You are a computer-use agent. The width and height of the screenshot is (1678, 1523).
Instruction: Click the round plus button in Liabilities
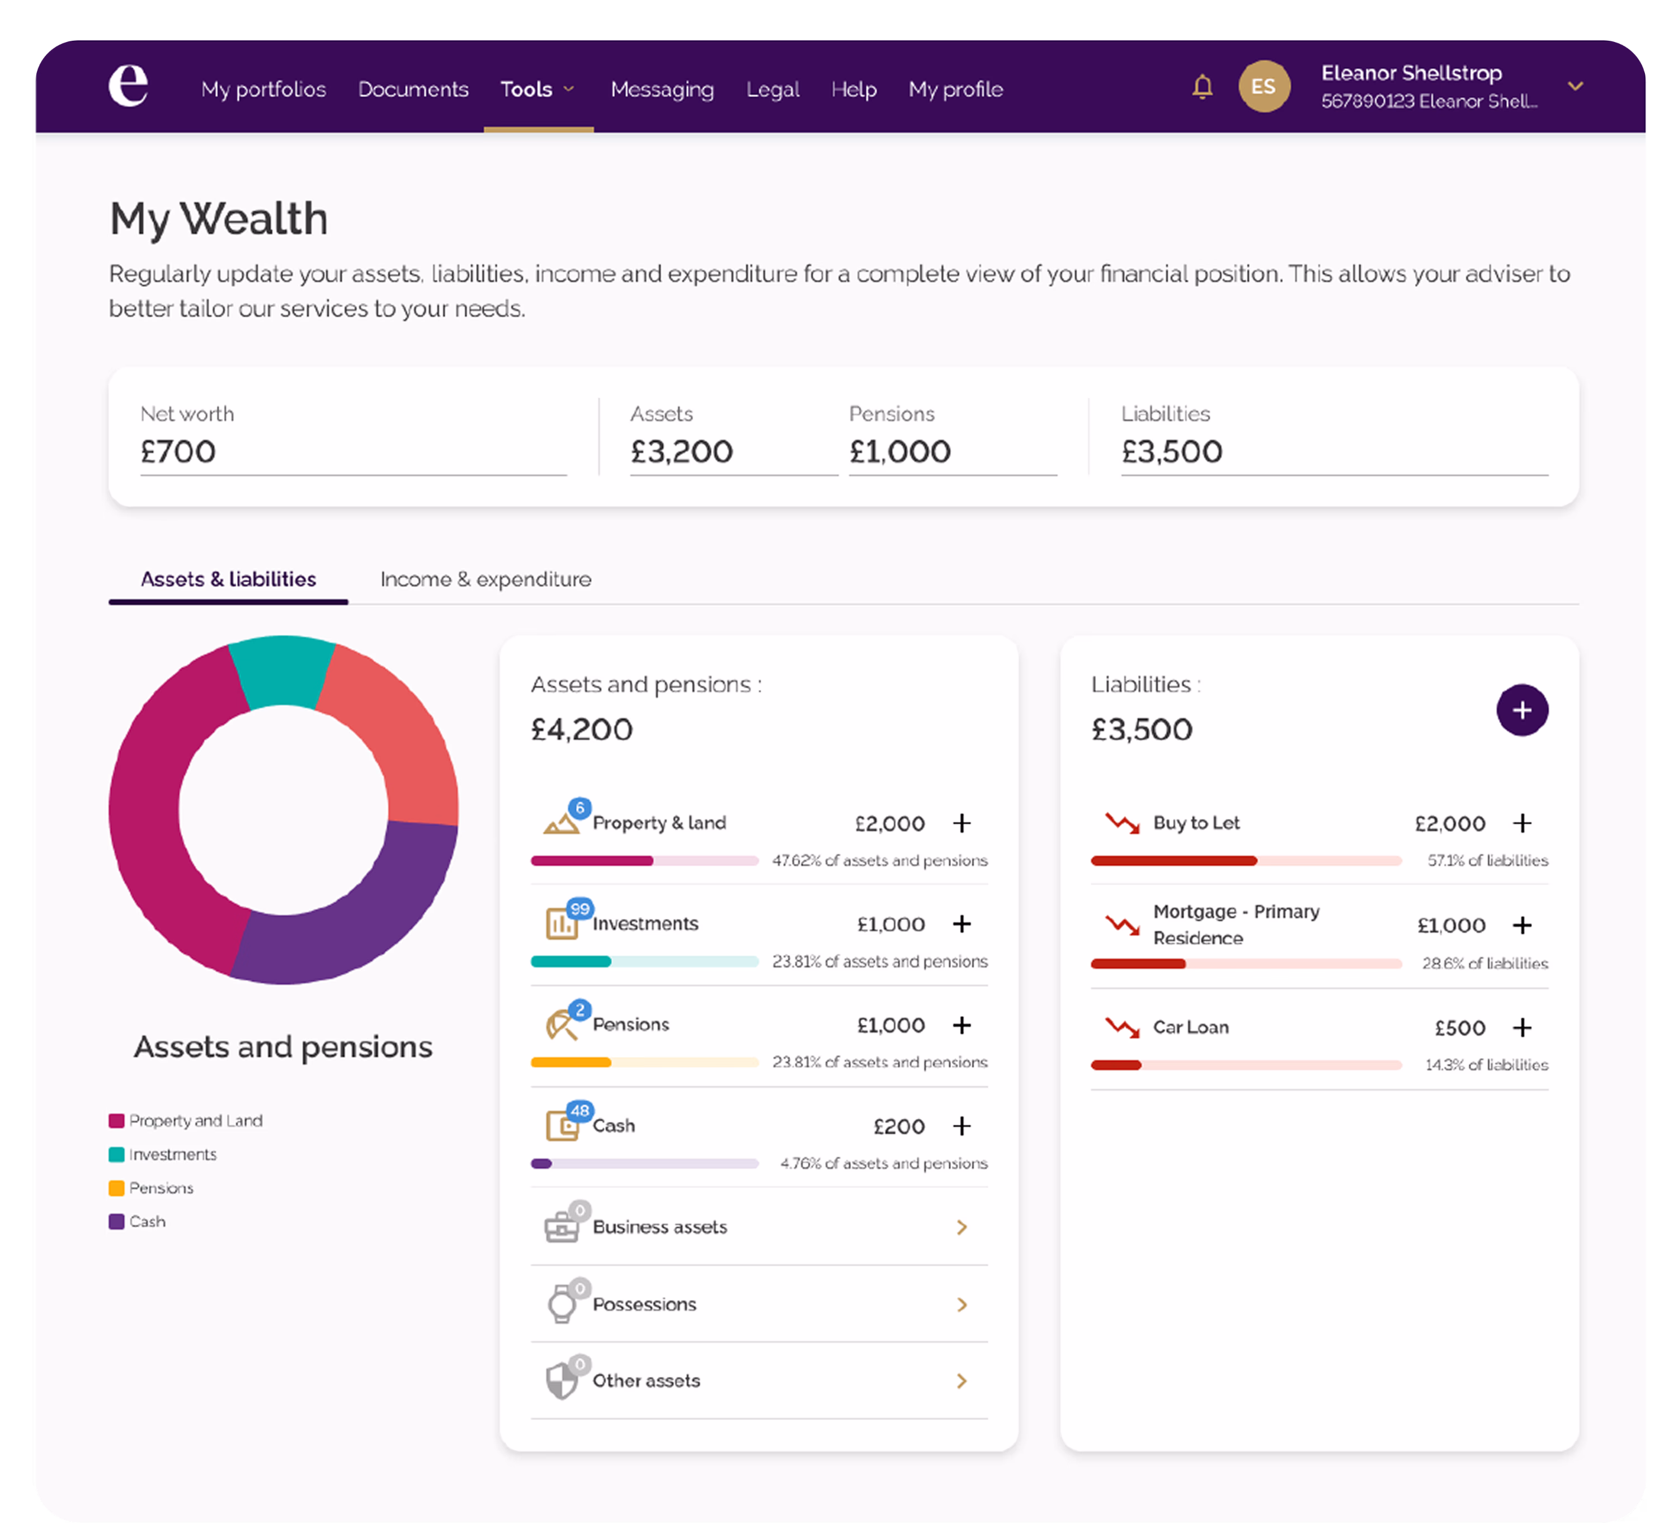tap(1521, 710)
